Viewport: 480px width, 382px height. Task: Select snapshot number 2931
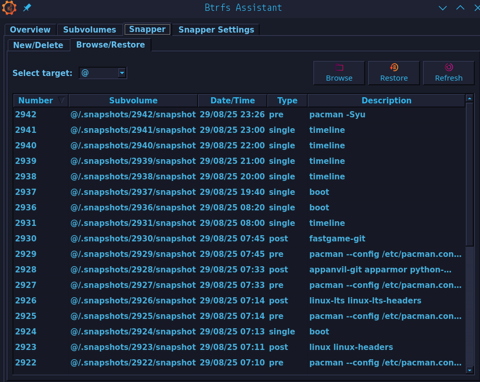(x=26, y=223)
